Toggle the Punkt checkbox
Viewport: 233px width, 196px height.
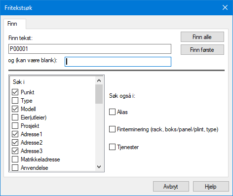point(15,92)
